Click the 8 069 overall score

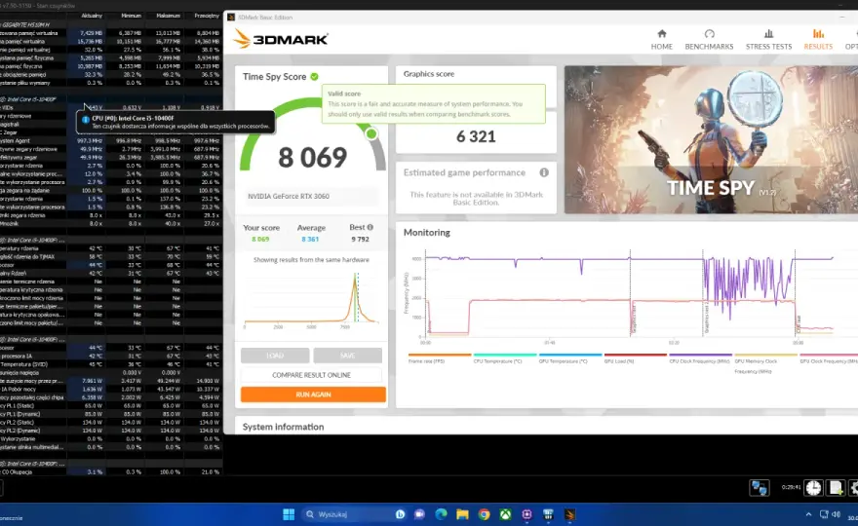pyautogui.click(x=312, y=158)
